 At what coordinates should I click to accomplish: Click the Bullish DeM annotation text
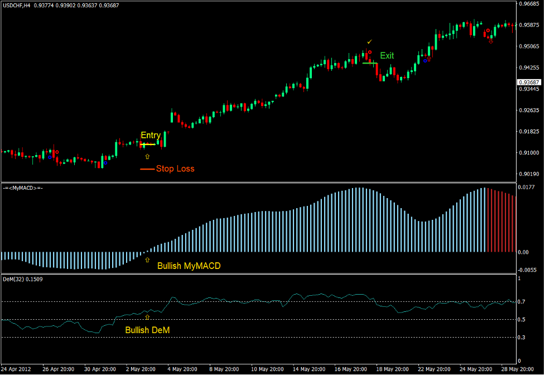pyautogui.click(x=147, y=330)
